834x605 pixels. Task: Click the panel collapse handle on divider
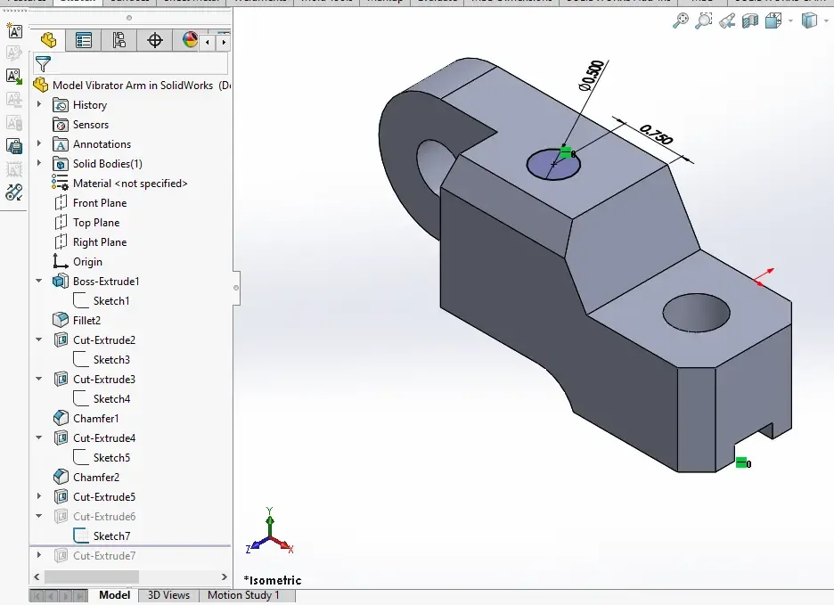pyautogui.click(x=235, y=288)
